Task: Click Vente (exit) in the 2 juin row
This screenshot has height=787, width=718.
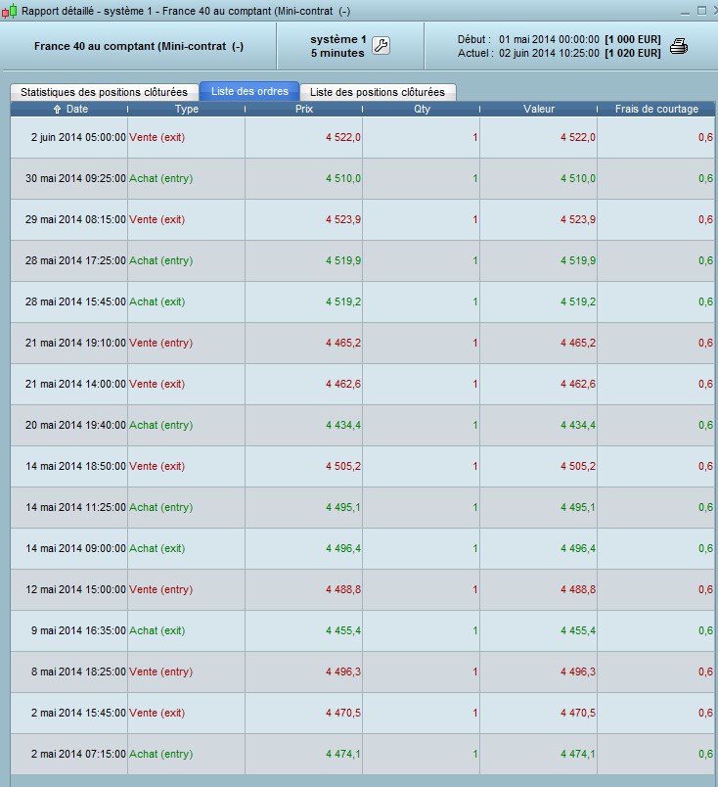Action: [x=157, y=137]
